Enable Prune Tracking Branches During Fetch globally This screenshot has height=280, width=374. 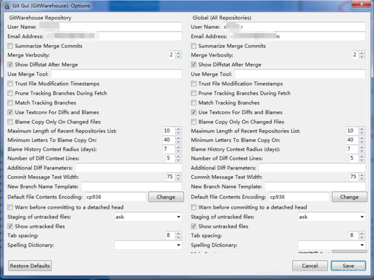click(x=194, y=94)
